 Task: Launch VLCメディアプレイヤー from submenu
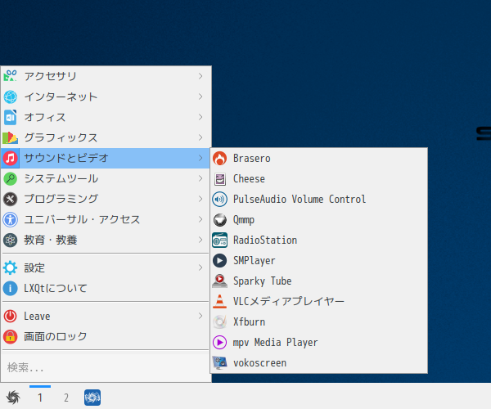tap(319, 301)
